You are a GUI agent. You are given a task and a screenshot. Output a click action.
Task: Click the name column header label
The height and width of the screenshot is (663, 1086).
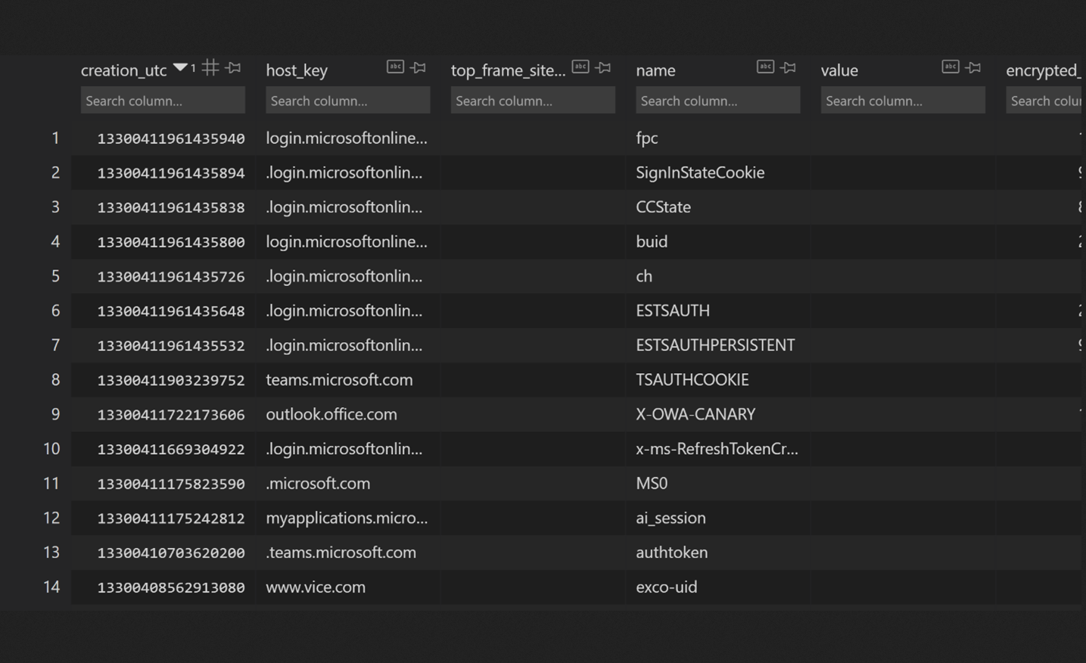click(x=655, y=70)
